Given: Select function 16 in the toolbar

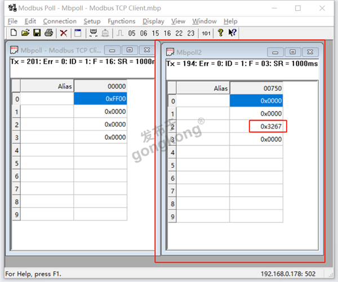Looking at the screenshot, I should [x=167, y=33].
